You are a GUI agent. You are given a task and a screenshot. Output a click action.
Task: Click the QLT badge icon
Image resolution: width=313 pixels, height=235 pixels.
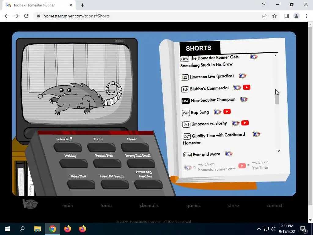tap(187, 136)
